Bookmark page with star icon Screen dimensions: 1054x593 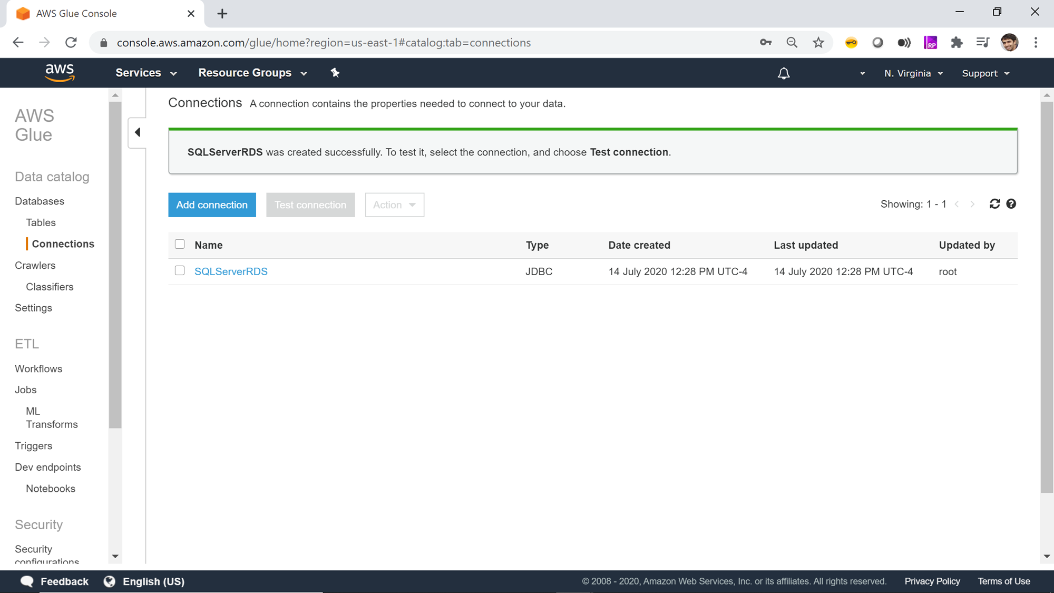pyautogui.click(x=818, y=43)
